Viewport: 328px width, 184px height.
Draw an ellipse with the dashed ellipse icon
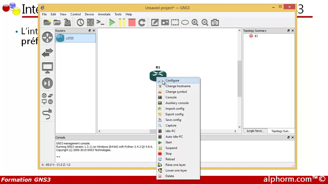point(185,22)
